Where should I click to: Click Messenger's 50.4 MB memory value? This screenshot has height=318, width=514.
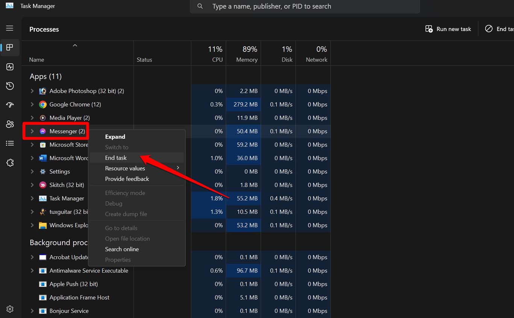pos(247,131)
